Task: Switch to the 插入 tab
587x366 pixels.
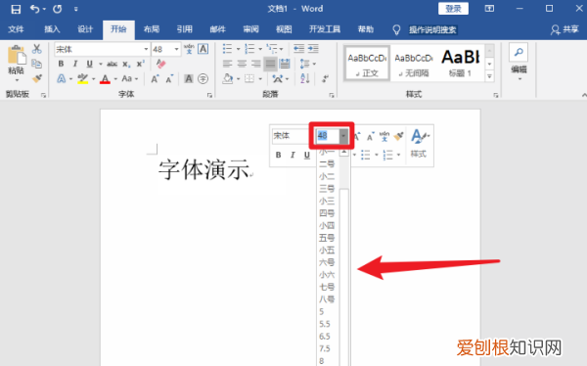Action: pos(52,29)
